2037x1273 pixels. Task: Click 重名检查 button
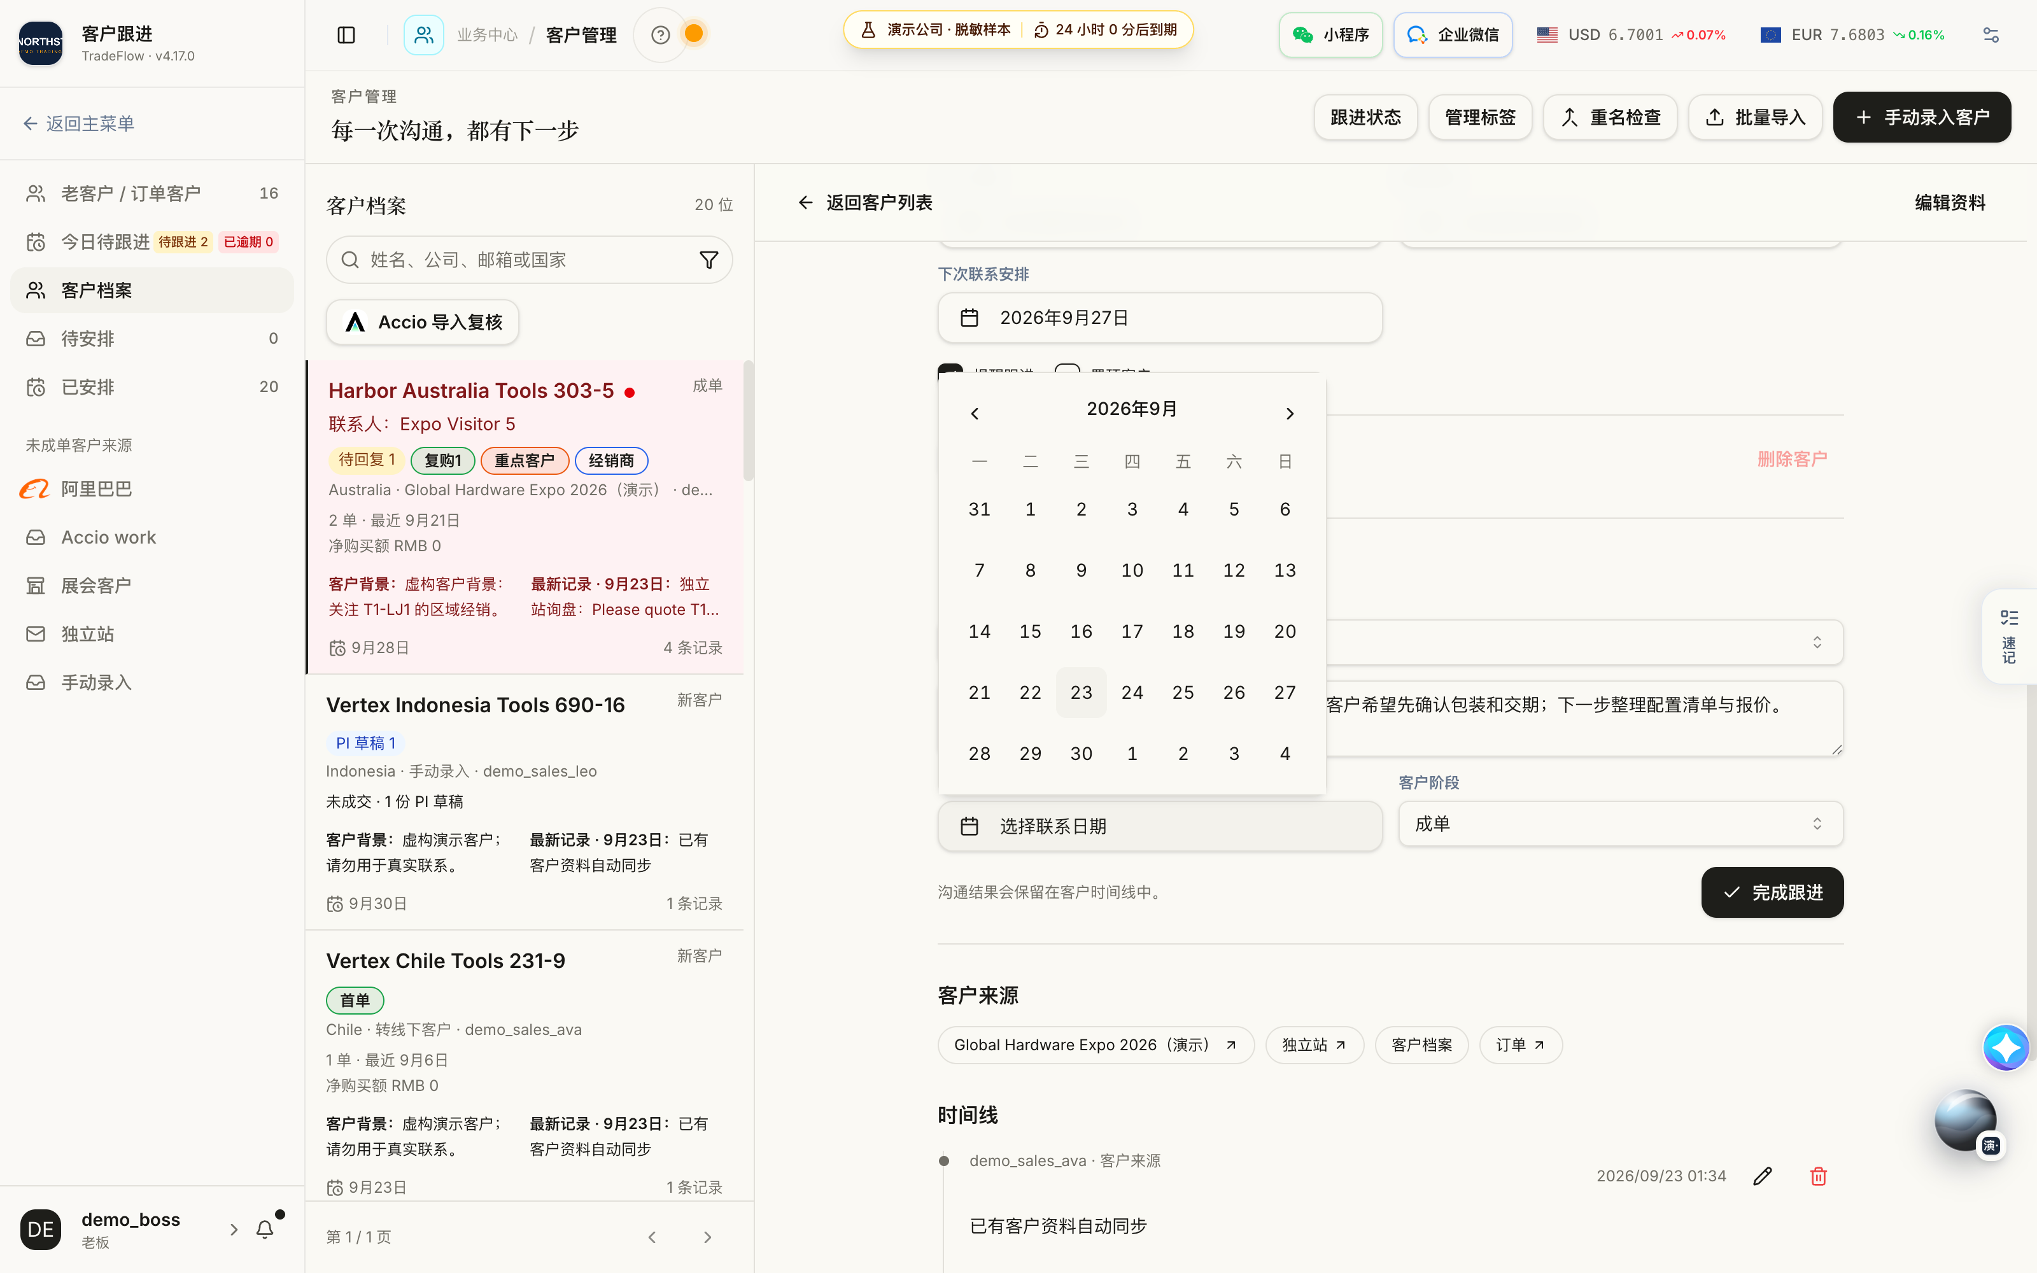coord(1611,117)
